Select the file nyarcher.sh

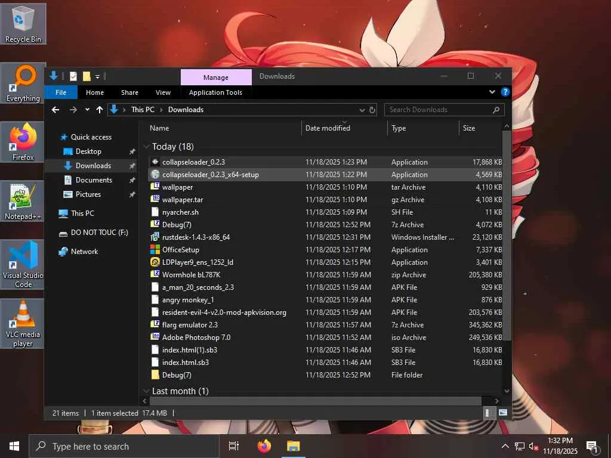click(325, 212)
